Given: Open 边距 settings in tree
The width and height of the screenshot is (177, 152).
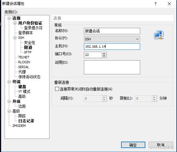Looking at the screenshot, I should click(x=22, y=106).
